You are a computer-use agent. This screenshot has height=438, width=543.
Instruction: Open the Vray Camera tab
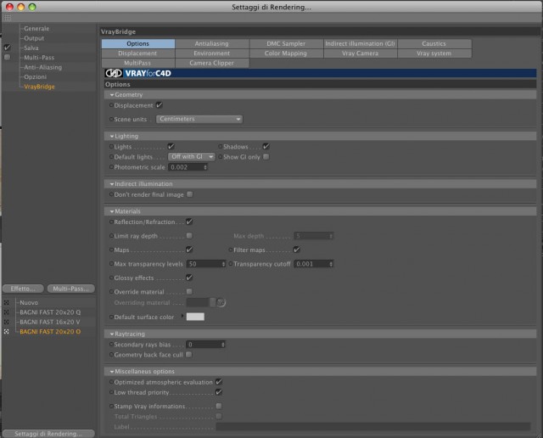click(360, 53)
